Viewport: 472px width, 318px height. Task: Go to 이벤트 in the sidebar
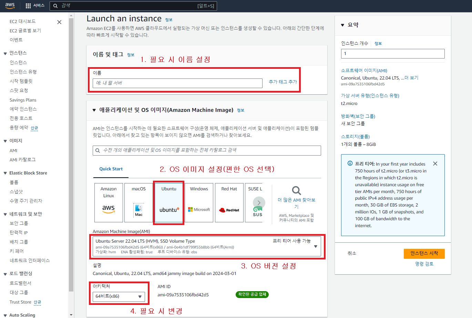[x=16, y=40]
